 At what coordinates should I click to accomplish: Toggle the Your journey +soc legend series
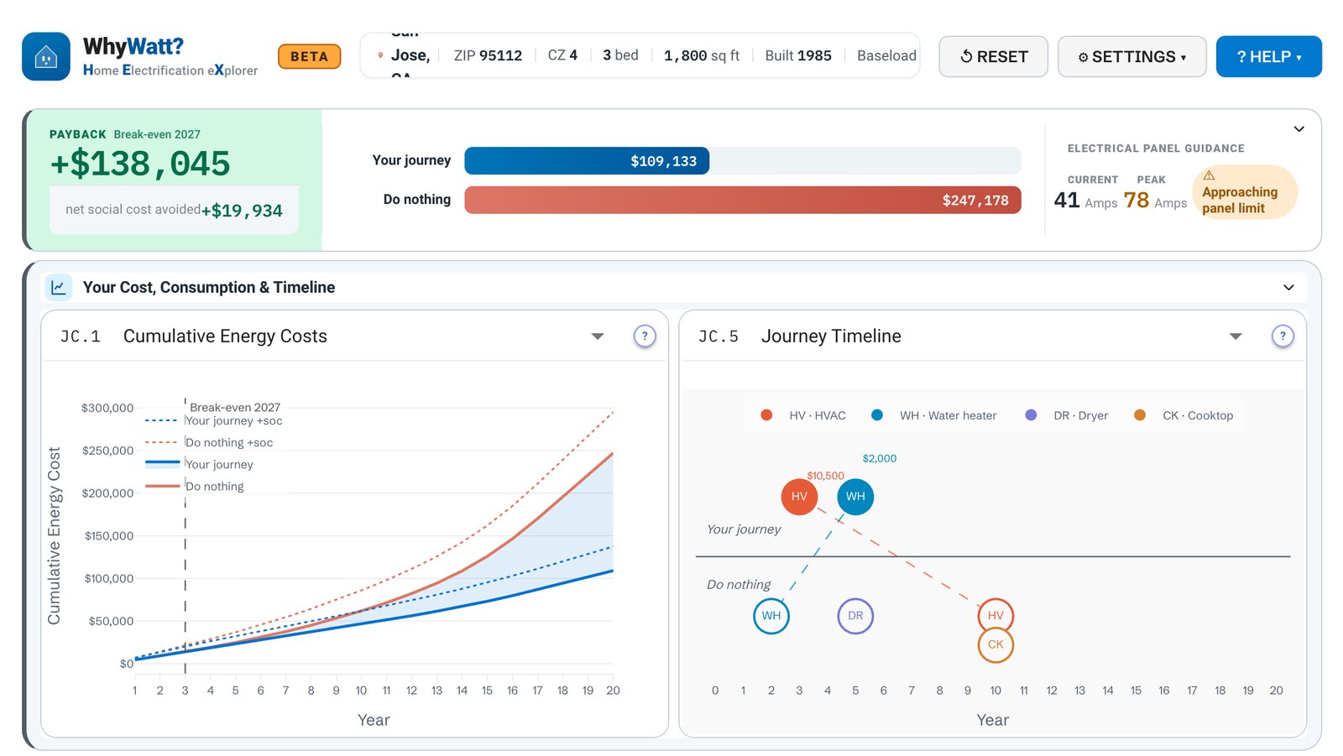214,421
